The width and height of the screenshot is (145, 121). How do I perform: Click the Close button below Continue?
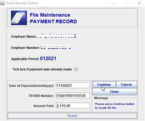click(x=115, y=92)
